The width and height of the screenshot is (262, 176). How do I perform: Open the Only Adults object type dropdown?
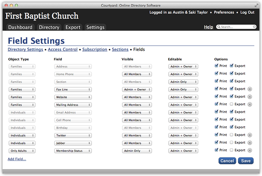tap(22, 151)
